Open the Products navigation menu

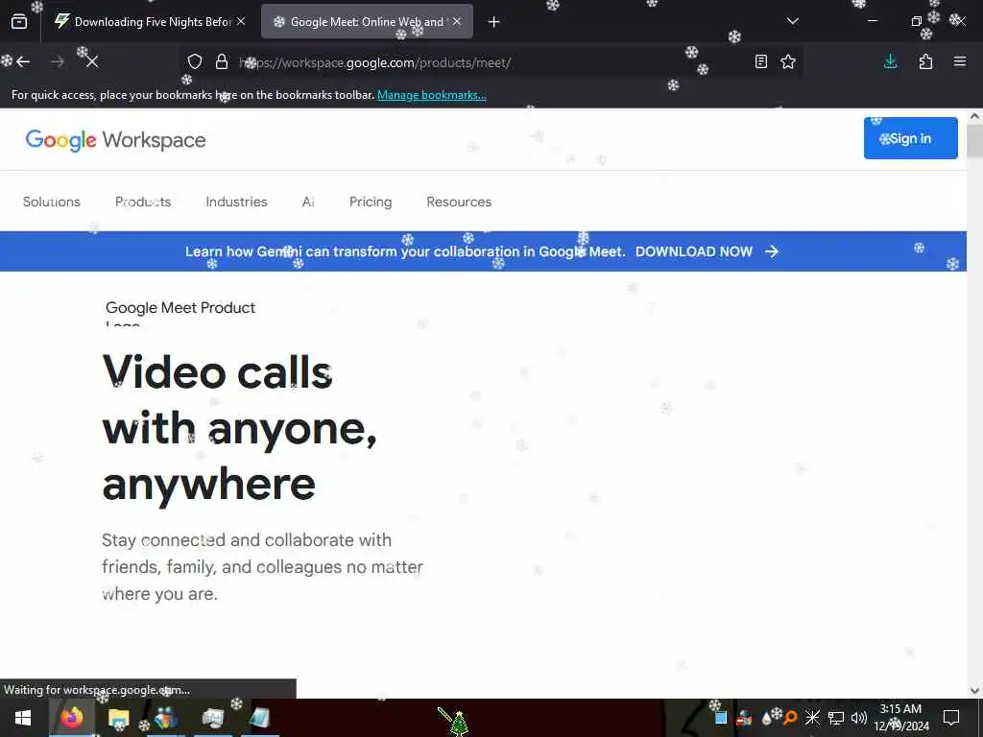pos(143,202)
